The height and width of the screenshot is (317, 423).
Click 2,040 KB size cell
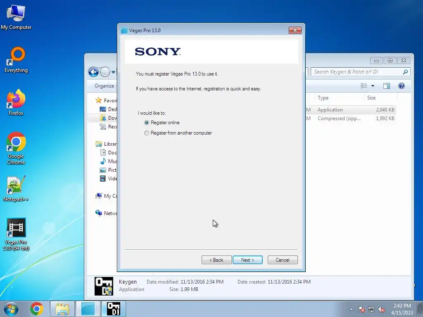pos(385,110)
